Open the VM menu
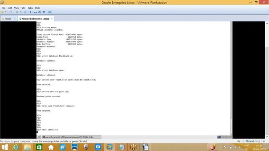 click(24, 8)
